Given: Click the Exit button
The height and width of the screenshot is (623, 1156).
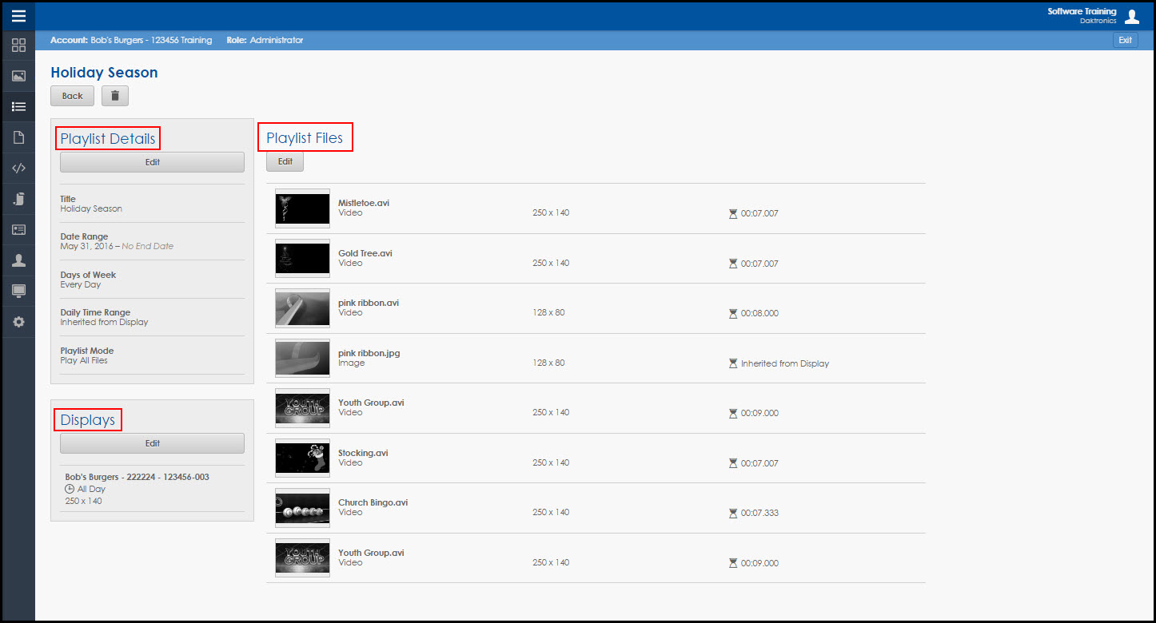Looking at the screenshot, I should coord(1125,40).
